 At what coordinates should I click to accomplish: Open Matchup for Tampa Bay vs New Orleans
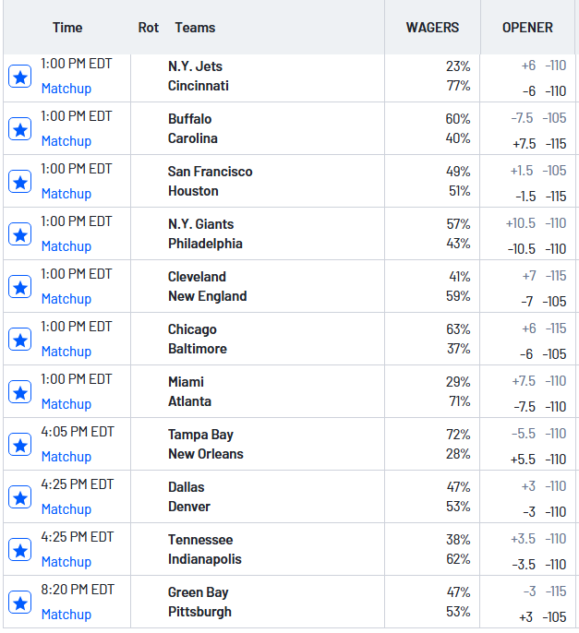[x=66, y=457]
